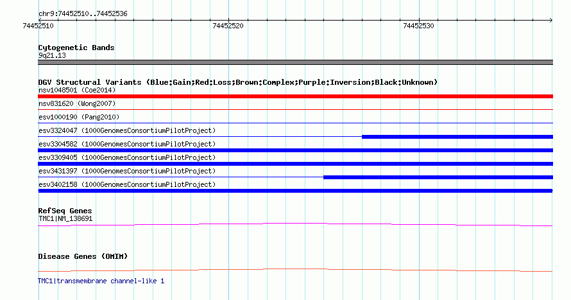This screenshot has height=300, width=571.
Task: Click ruler position 74452510
Action: 38,26
